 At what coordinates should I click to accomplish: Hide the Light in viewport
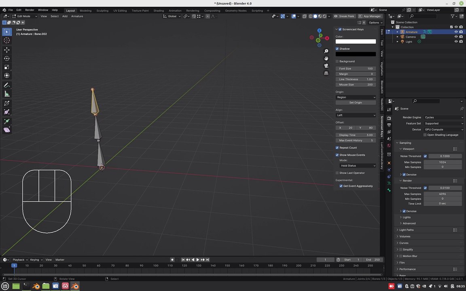coord(456,42)
